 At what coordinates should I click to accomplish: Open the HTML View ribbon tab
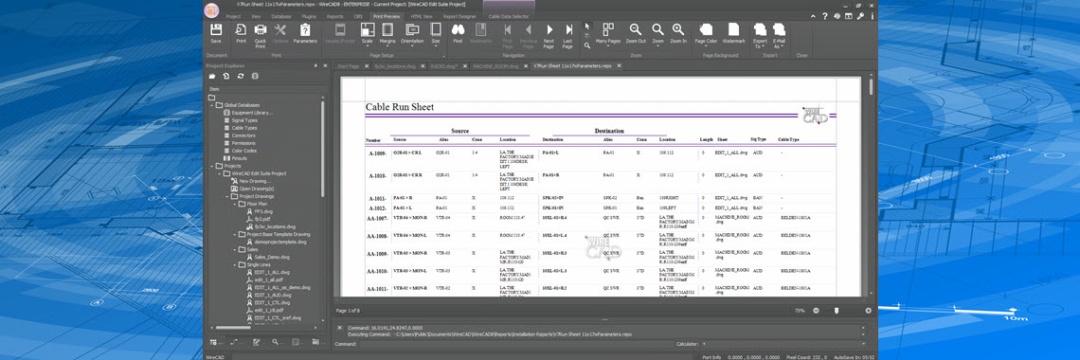[422, 15]
